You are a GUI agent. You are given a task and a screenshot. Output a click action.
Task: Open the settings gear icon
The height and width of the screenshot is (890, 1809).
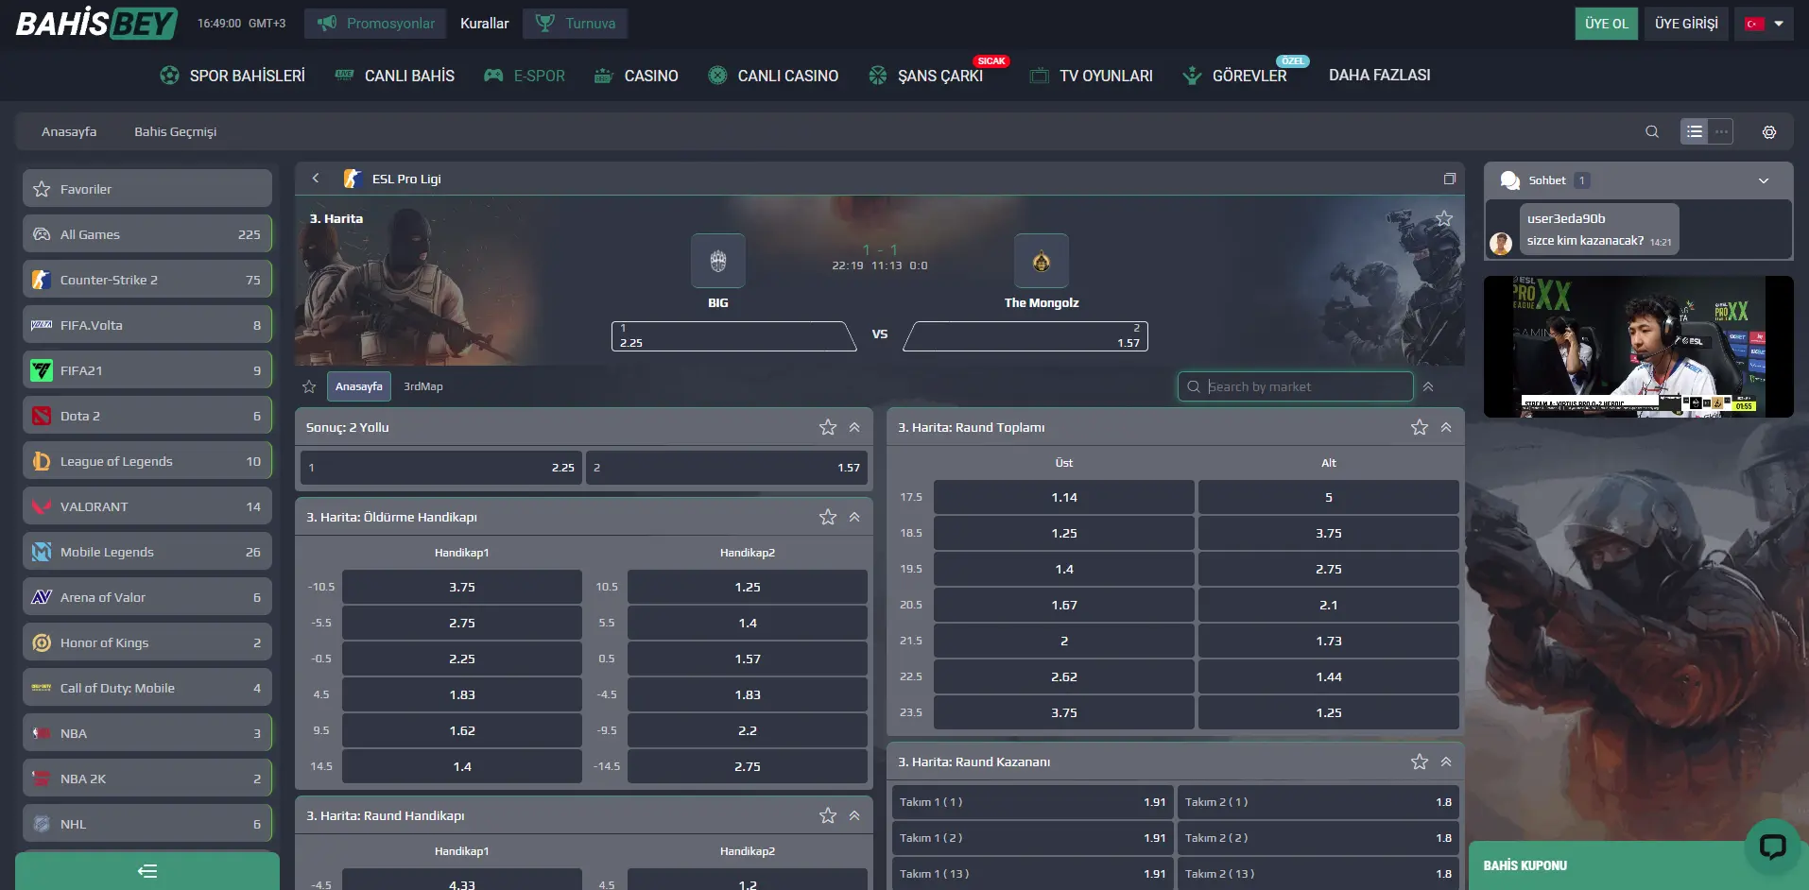pyautogui.click(x=1769, y=132)
